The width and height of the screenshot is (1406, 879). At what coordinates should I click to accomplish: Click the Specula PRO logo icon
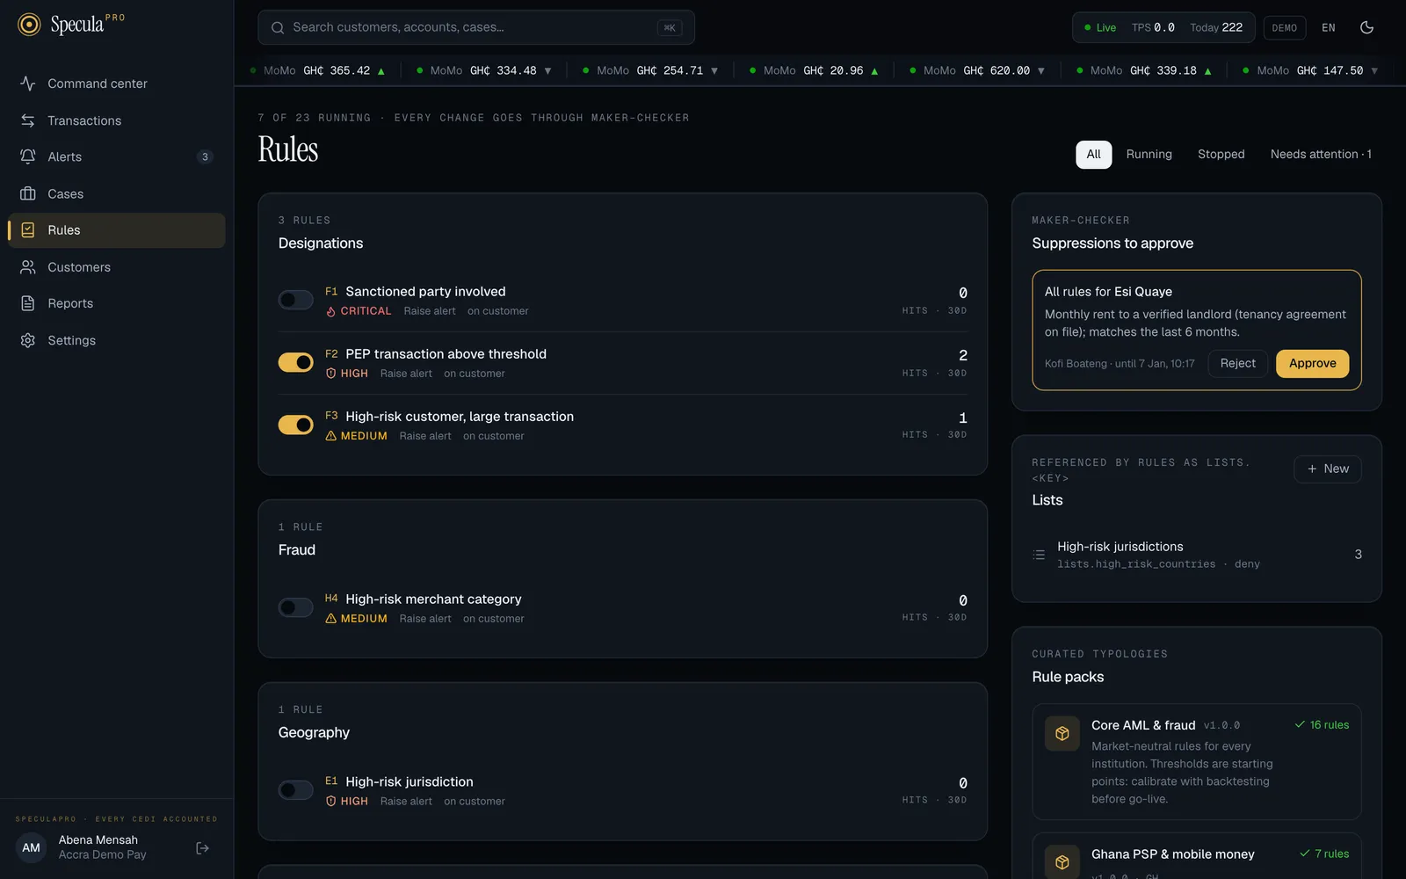[29, 25]
